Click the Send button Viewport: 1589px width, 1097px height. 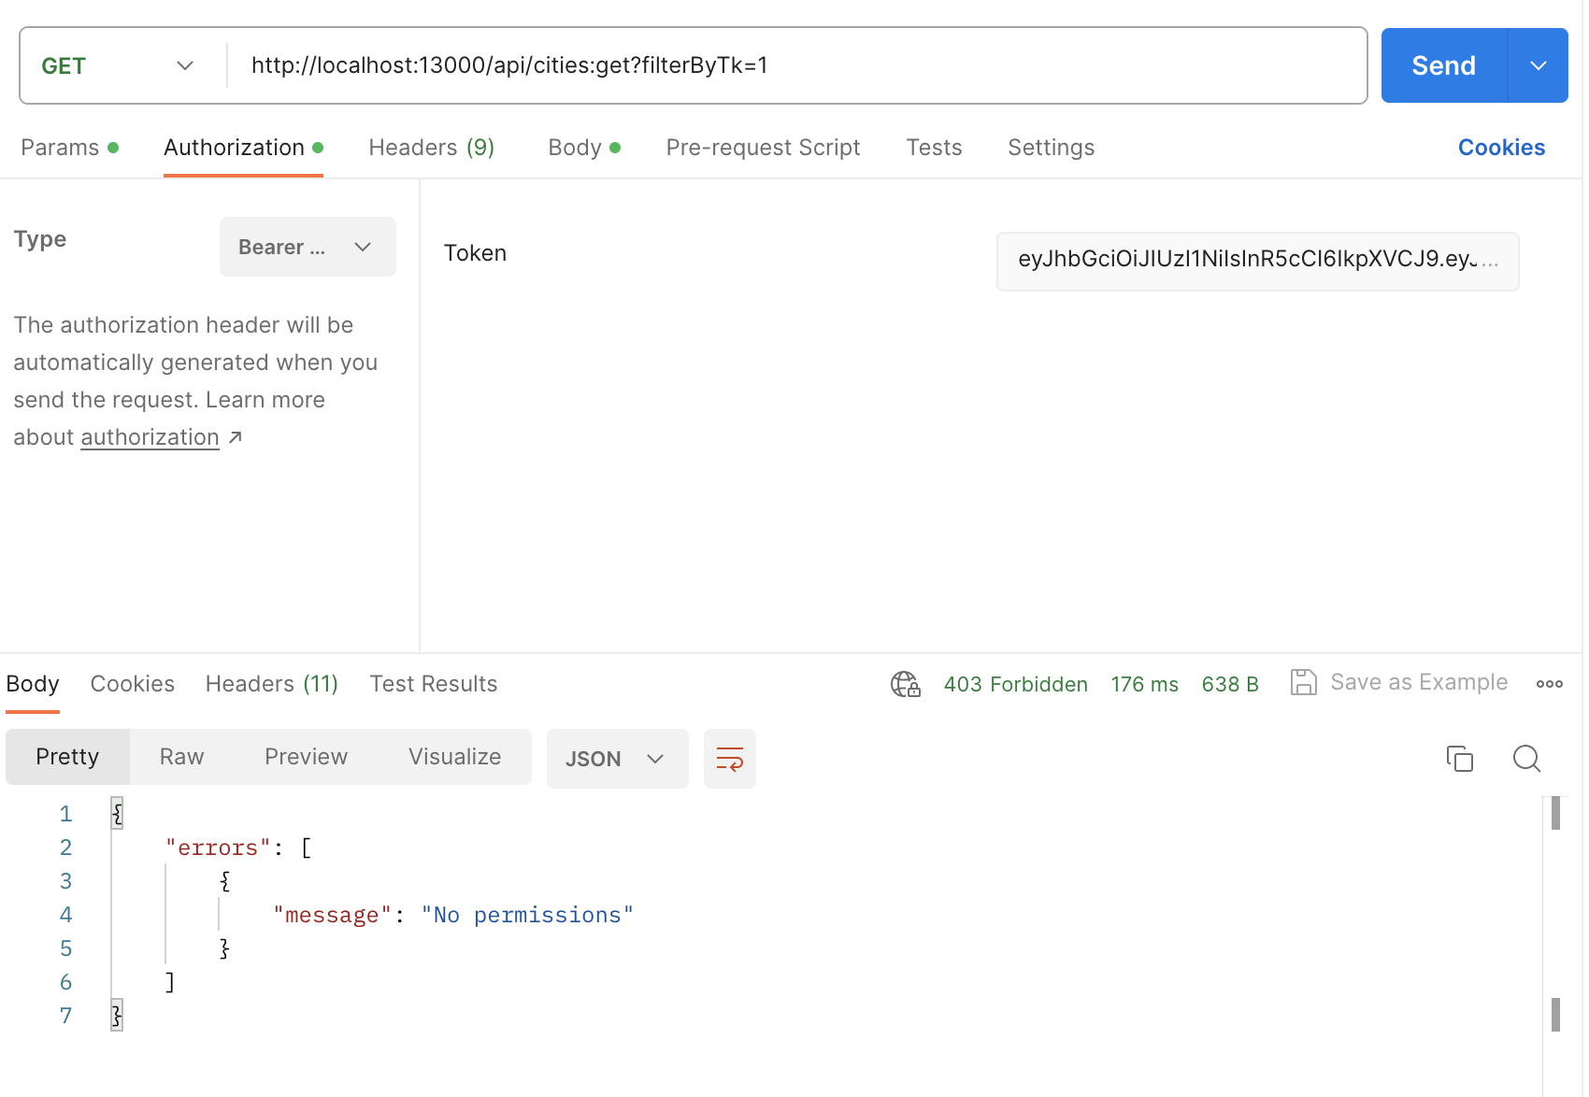click(1442, 64)
